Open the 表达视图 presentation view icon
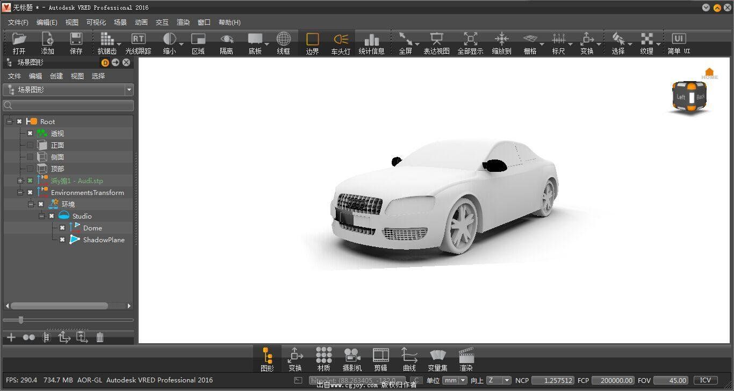734x391 pixels. point(437,39)
